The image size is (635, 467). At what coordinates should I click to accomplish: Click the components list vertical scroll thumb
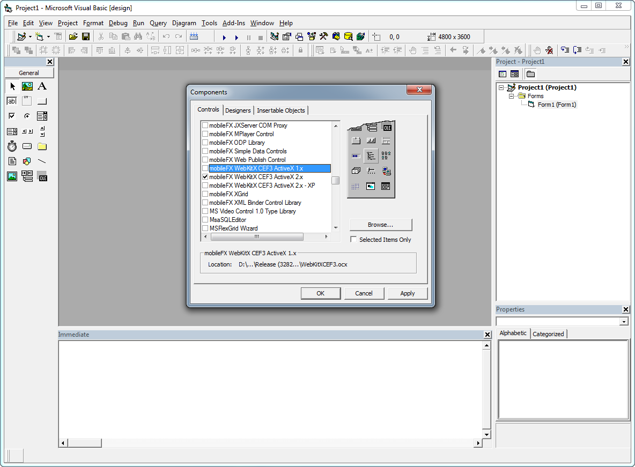tap(336, 180)
